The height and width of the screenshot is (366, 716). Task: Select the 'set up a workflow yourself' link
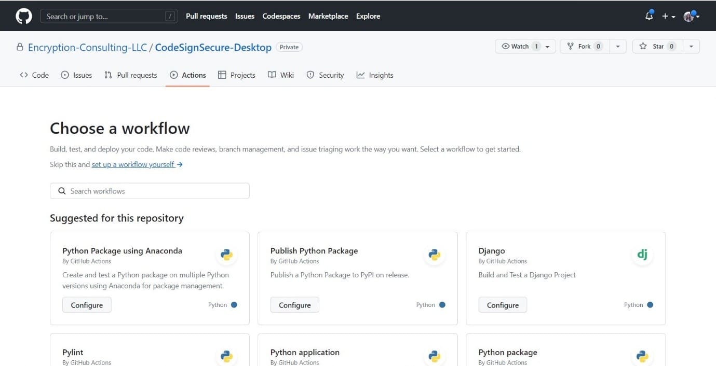[x=137, y=164]
